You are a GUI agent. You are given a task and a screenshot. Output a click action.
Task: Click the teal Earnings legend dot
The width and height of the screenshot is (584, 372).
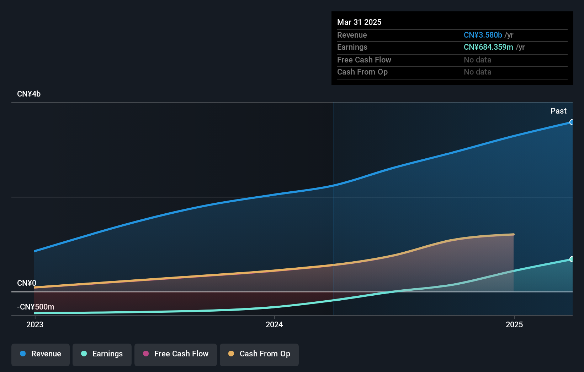point(84,354)
